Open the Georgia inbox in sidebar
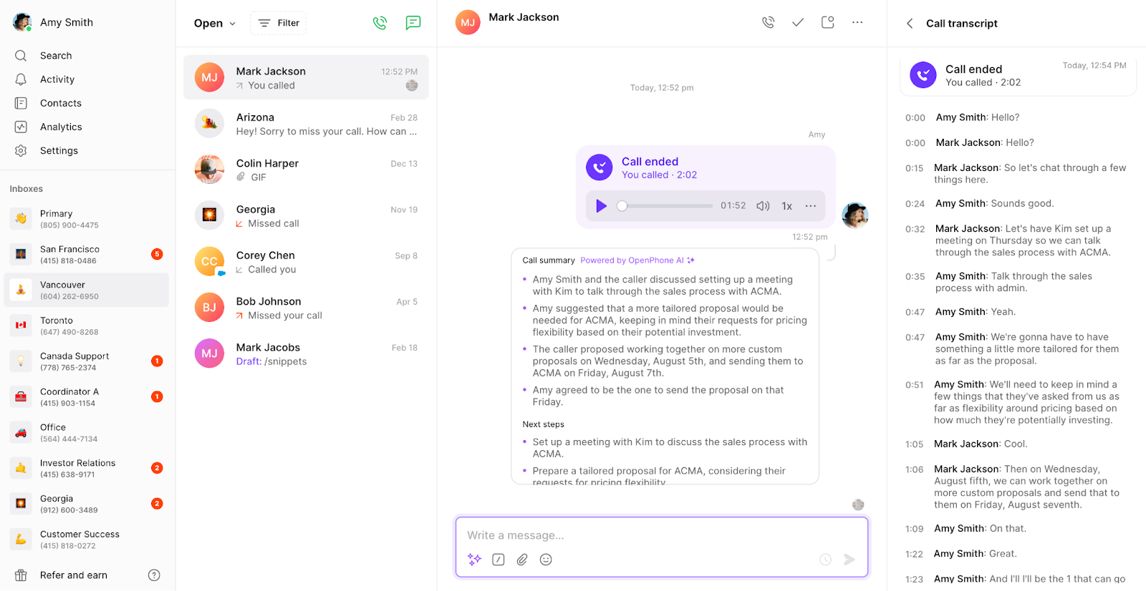 coord(86,504)
